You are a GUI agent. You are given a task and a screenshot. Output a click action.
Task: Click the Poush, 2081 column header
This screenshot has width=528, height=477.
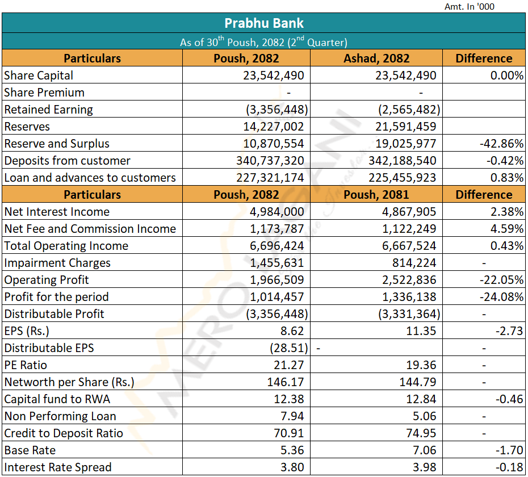pos(376,195)
